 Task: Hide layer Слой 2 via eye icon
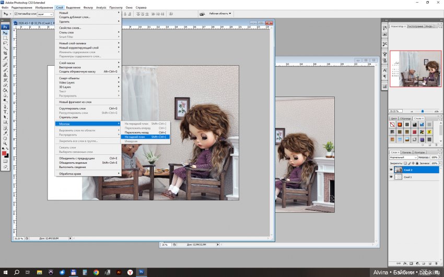coord(391,170)
